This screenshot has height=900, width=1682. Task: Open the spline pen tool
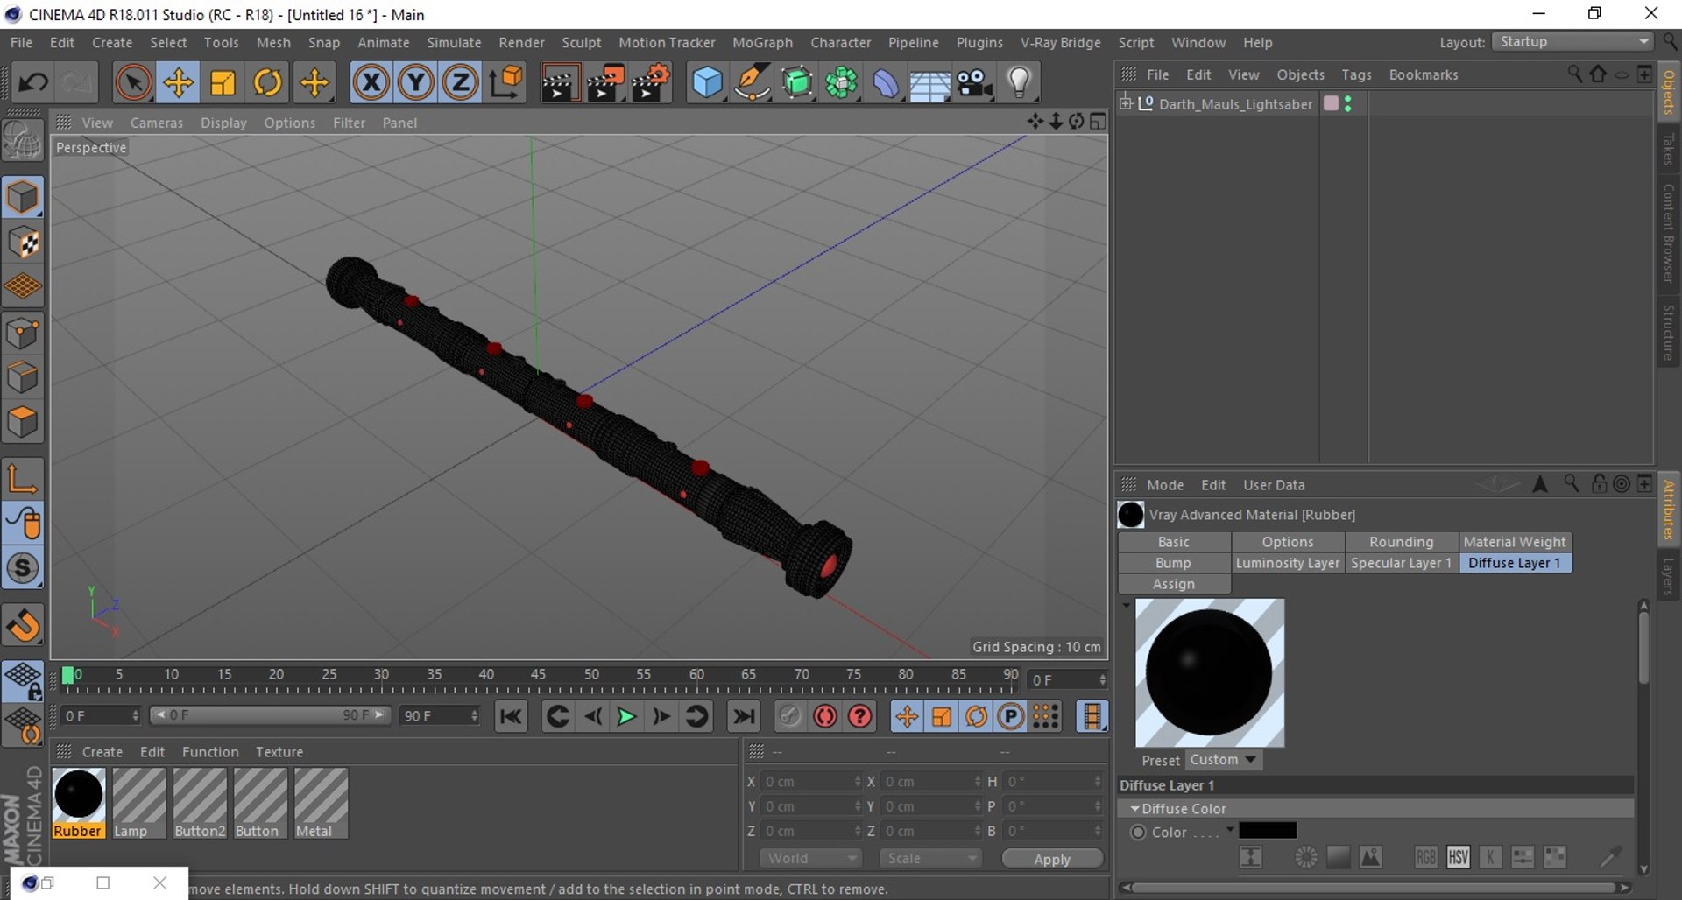click(752, 83)
